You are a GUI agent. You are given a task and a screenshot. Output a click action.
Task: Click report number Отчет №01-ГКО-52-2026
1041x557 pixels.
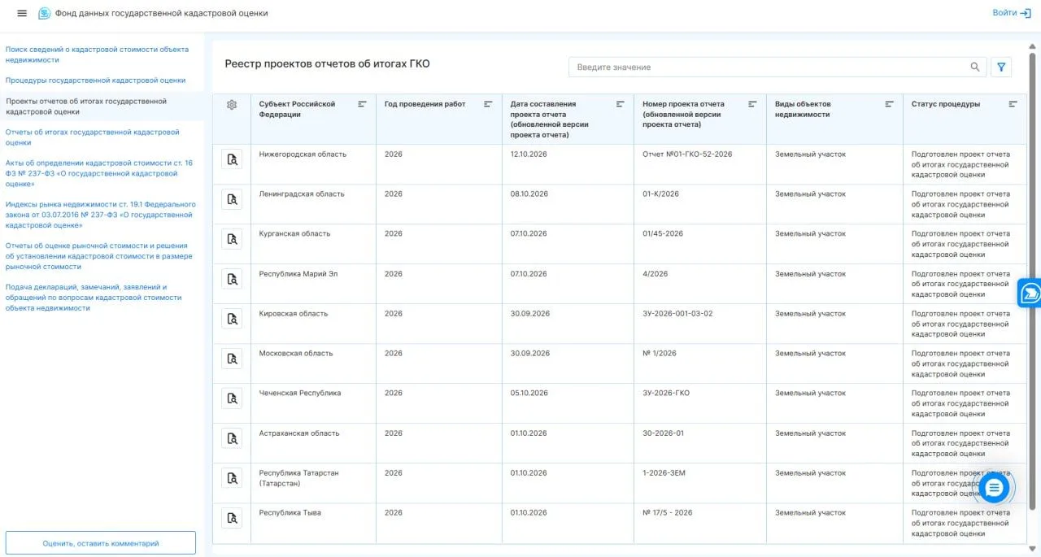pos(687,154)
